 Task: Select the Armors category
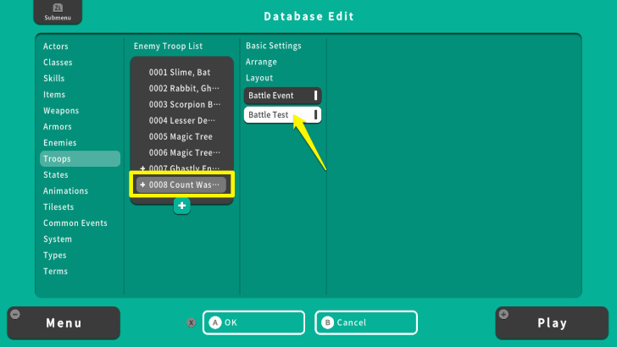coord(58,127)
